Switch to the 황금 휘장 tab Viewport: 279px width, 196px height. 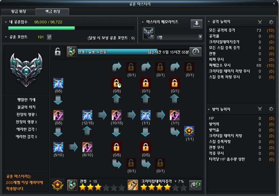[x=18, y=11]
